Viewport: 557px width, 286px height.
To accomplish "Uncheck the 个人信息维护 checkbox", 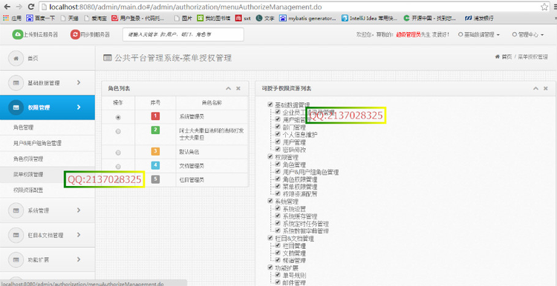I will point(278,134).
